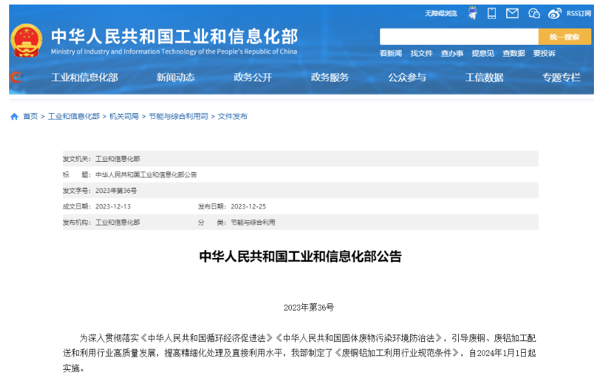The width and height of the screenshot is (605, 384).
Task: Open 节能与综合利用司 breadcrumb link
Action: click(178, 116)
